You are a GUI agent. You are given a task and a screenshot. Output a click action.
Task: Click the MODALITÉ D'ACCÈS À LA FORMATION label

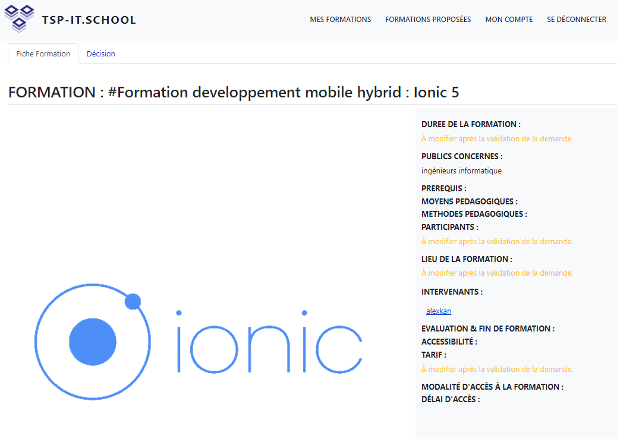[x=492, y=387]
